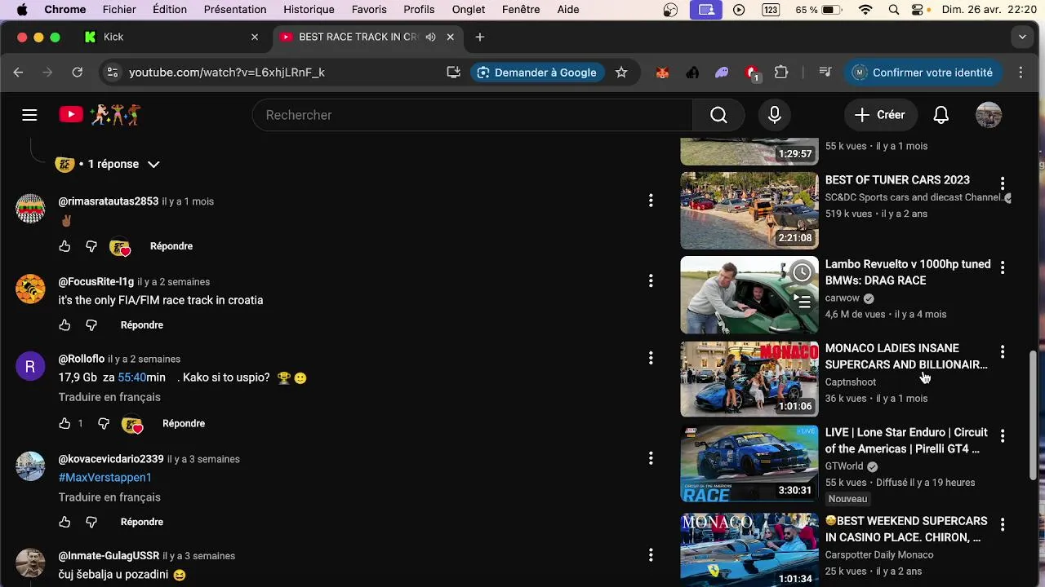This screenshot has height=587, width=1045.
Task: Add Lambo Revuelto video to Watch Later
Action: tap(803, 272)
